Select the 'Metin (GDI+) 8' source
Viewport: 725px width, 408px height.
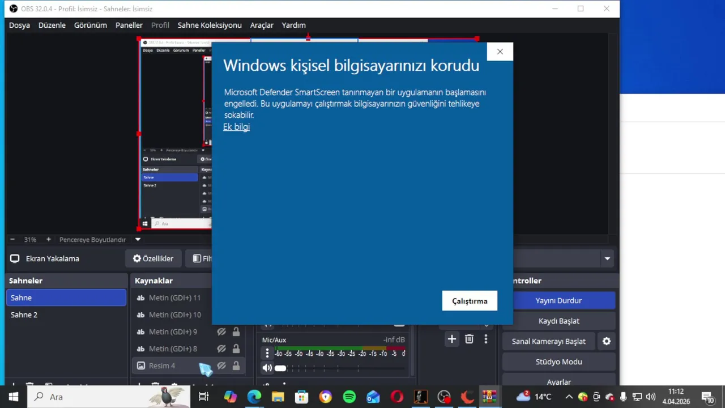coord(173,348)
